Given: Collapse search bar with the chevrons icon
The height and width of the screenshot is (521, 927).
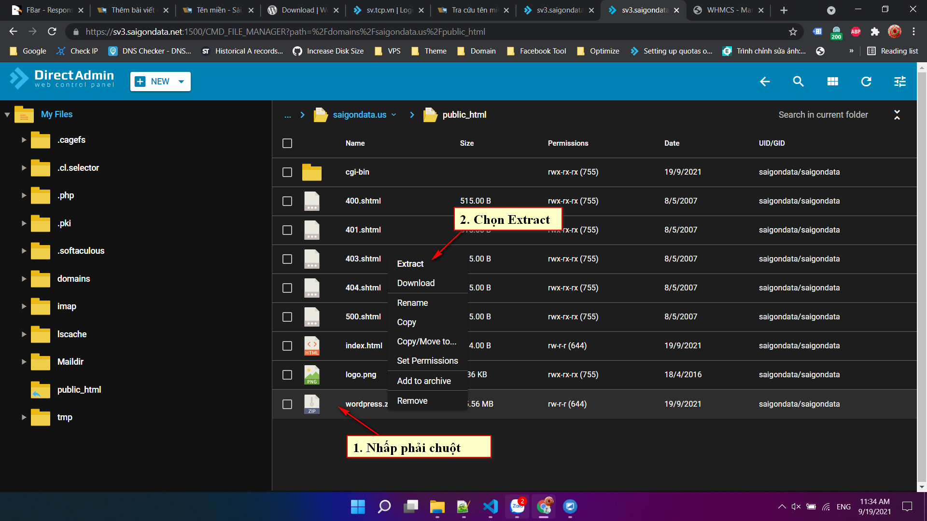Looking at the screenshot, I should 897,115.
